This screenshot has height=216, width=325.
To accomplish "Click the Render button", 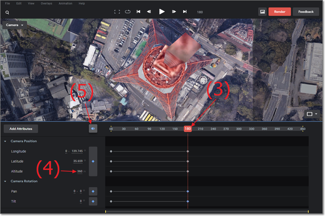I will tap(279, 11).
